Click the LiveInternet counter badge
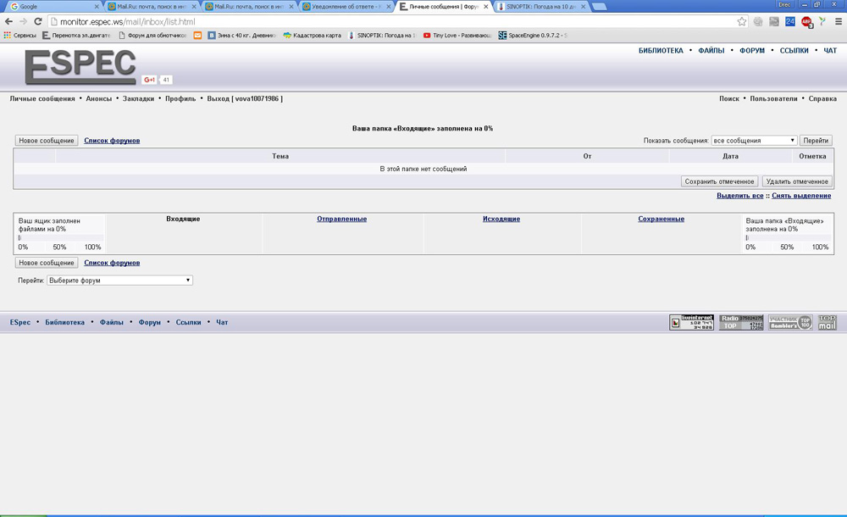847x517 pixels. 691,322
